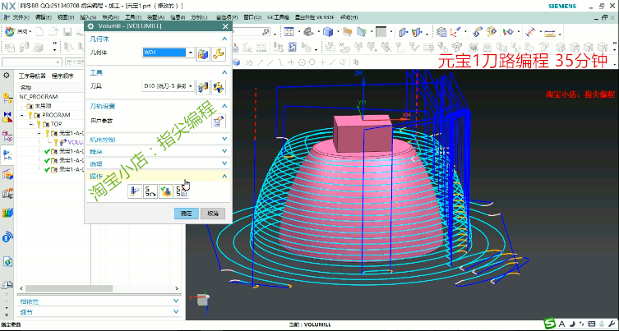Screen dimensions: 619x331
Task: Open the 几何体 W01 dropdown
Action: point(191,53)
